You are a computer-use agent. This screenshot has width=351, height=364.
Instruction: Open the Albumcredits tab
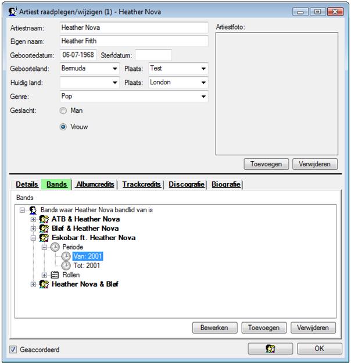(95, 184)
